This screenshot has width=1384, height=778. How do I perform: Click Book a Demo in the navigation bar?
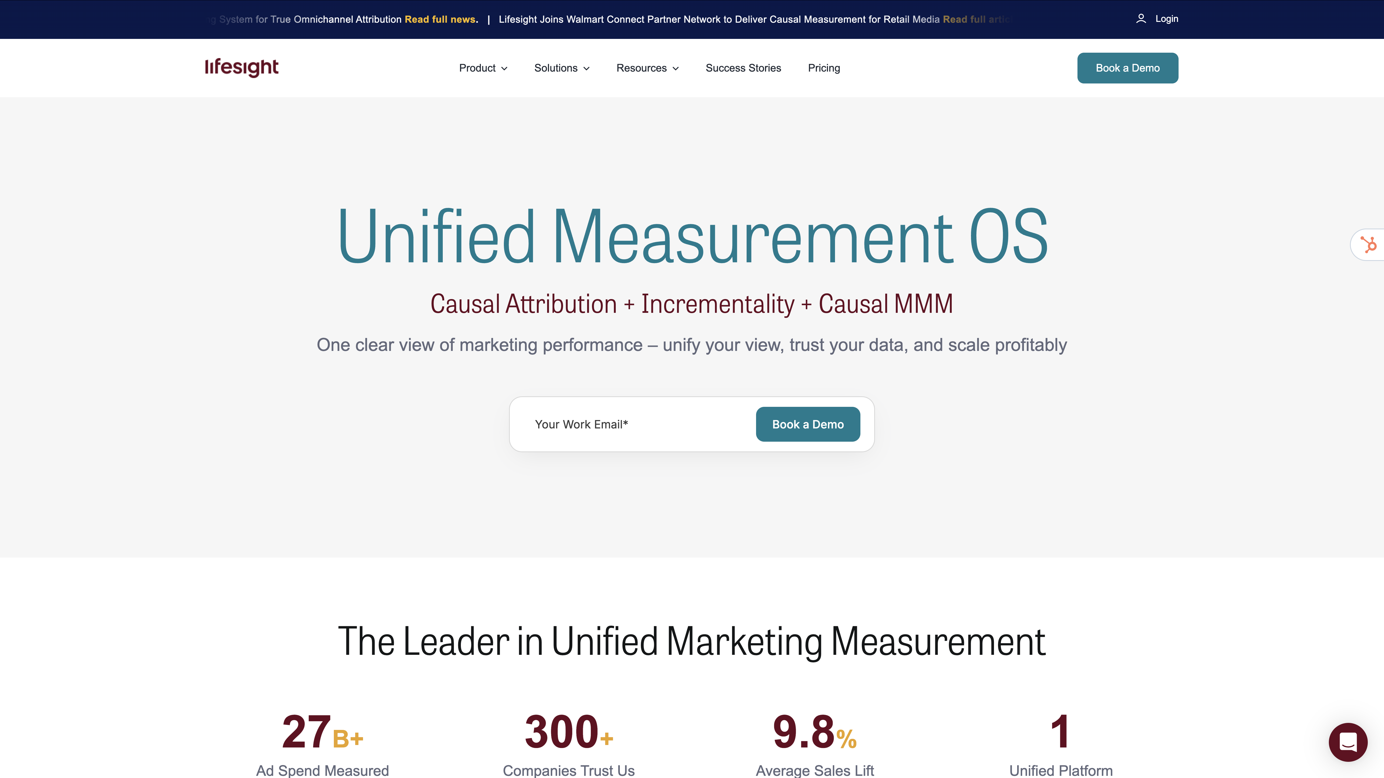click(x=1127, y=68)
